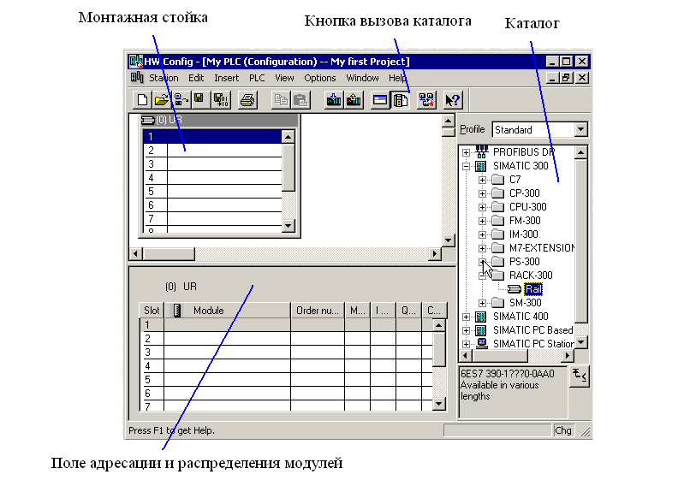Image resolution: width=690 pixels, height=492 pixels.
Task: Click the Configure Network toolbar icon
Action: pos(426,100)
